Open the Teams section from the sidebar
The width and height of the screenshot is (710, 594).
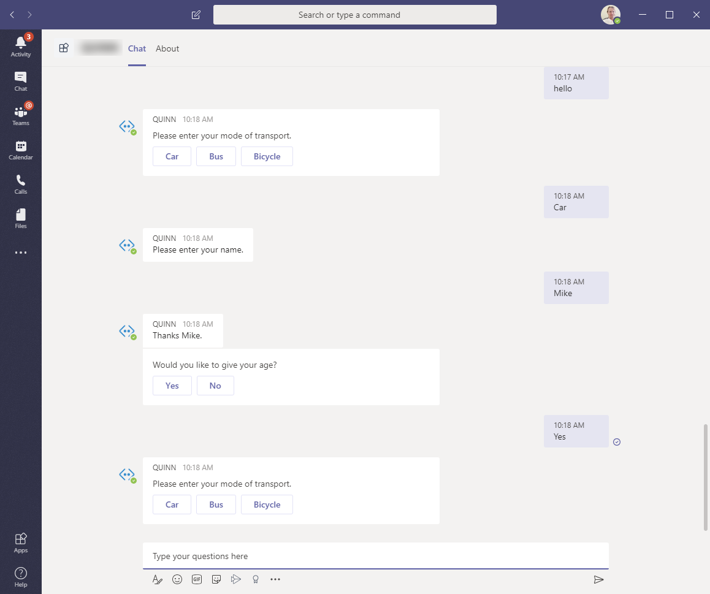coord(21,114)
